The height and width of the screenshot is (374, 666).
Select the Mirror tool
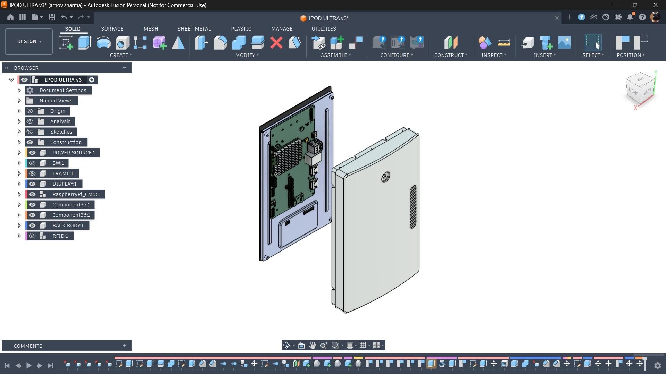coord(178,43)
